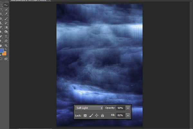Select the Rectangular Marquee tool
193x129 pixels.
(x=1, y=5)
